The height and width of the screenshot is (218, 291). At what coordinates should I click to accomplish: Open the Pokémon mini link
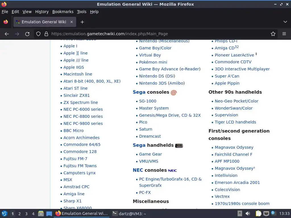pyautogui.click(x=153, y=62)
